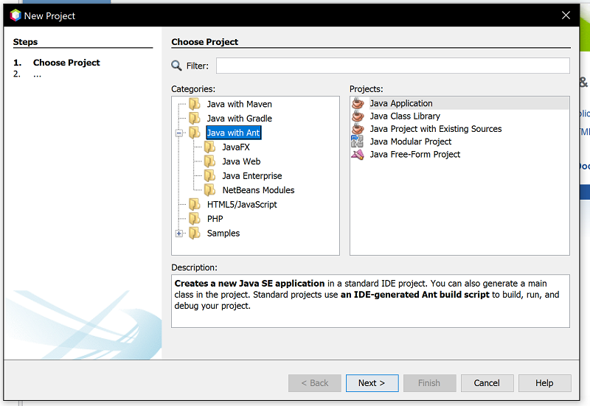Expand the Samples category
Screen dimensions: 590x406
179,234
